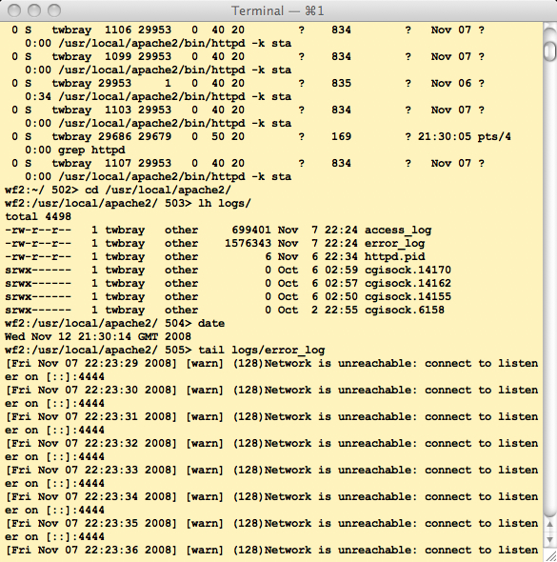Select the 'cgisock.14170' socket entry

point(408,270)
